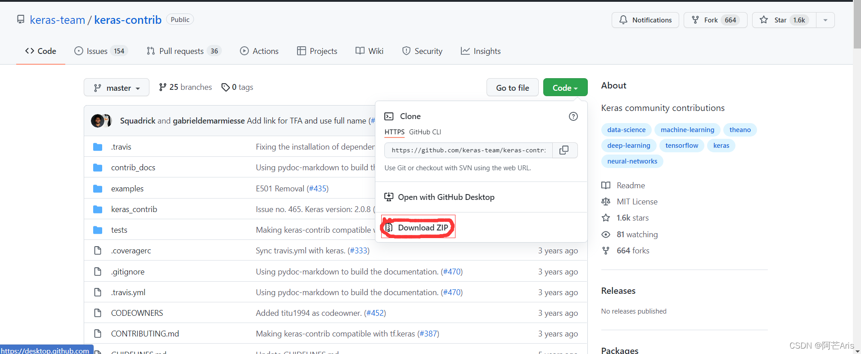Screen dimensions: 861x354
Task: Open the Releases heading link
Action: click(x=618, y=291)
